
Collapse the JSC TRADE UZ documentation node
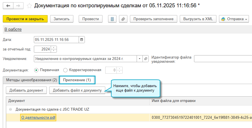click(11, 109)
